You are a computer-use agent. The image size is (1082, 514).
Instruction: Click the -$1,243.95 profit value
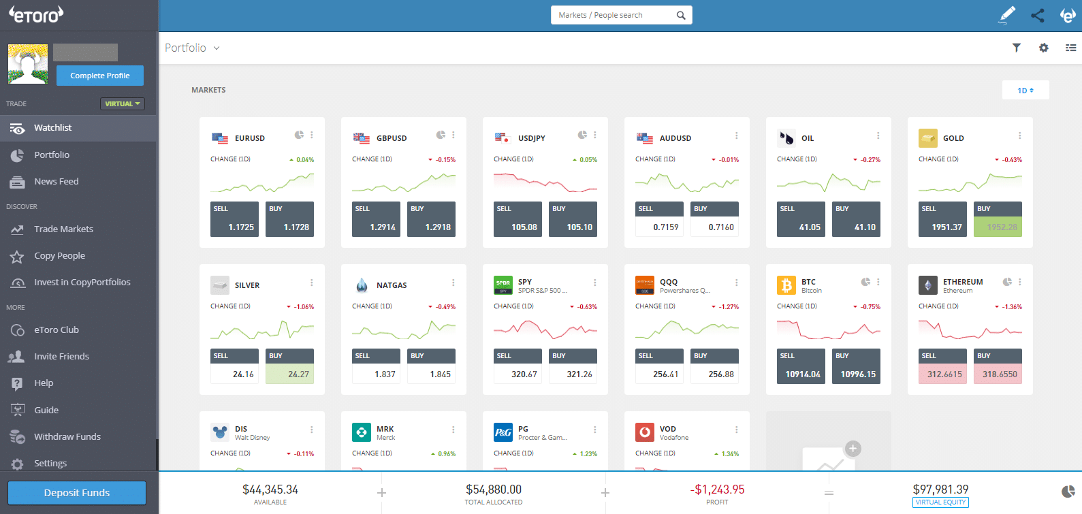(717, 489)
